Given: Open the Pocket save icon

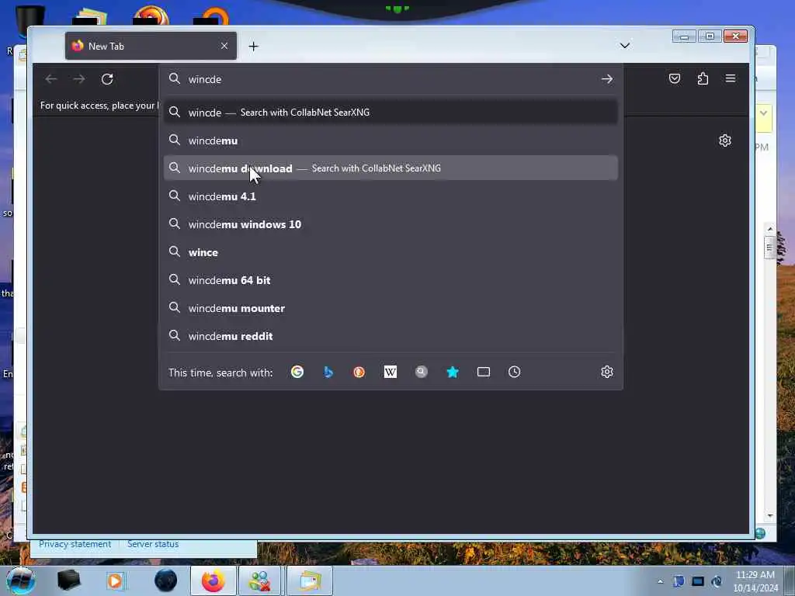Looking at the screenshot, I should tap(675, 78).
